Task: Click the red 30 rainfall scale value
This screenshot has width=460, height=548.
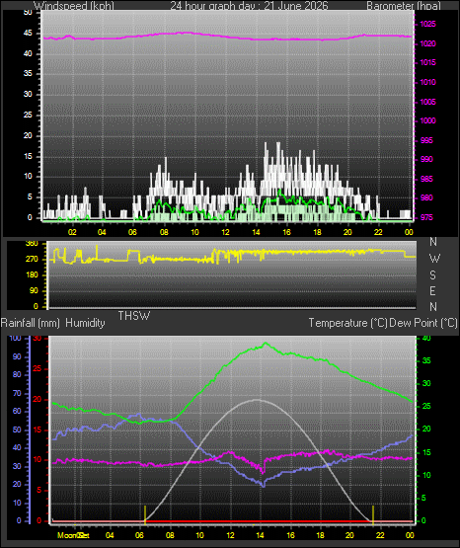Action: pyautogui.click(x=37, y=339)
